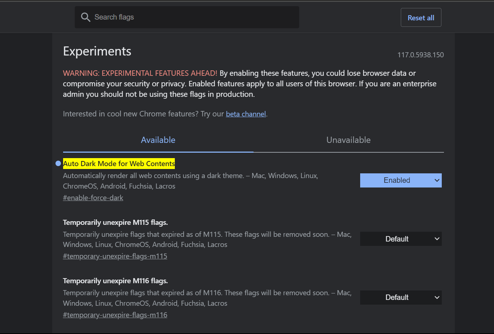This screenshot has height=334, width=494.
Task: Click the version number 117.0.5938.150
Action: click(x=420, y=55)
